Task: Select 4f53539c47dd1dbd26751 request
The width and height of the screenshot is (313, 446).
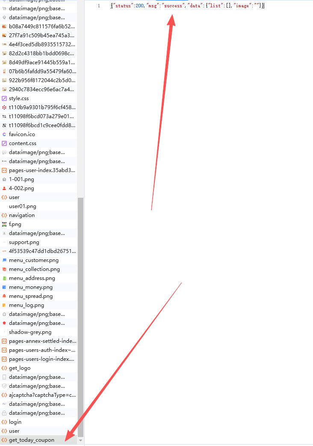Action: (x=38, y=251)
